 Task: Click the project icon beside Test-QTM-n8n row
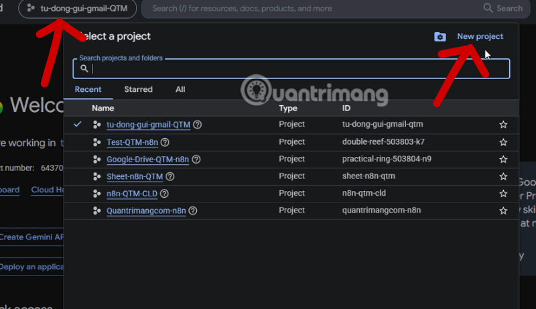pyautogui.click(x=96, y=142)
